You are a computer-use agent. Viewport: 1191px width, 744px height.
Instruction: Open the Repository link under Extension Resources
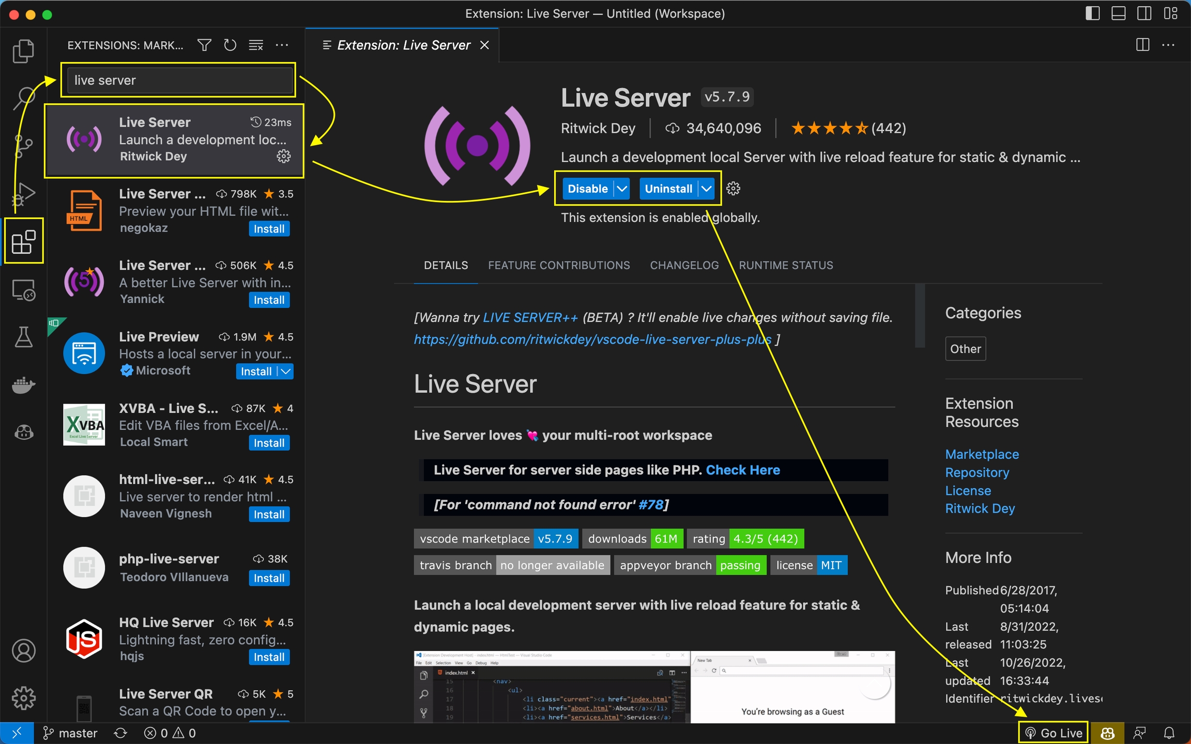977,472
